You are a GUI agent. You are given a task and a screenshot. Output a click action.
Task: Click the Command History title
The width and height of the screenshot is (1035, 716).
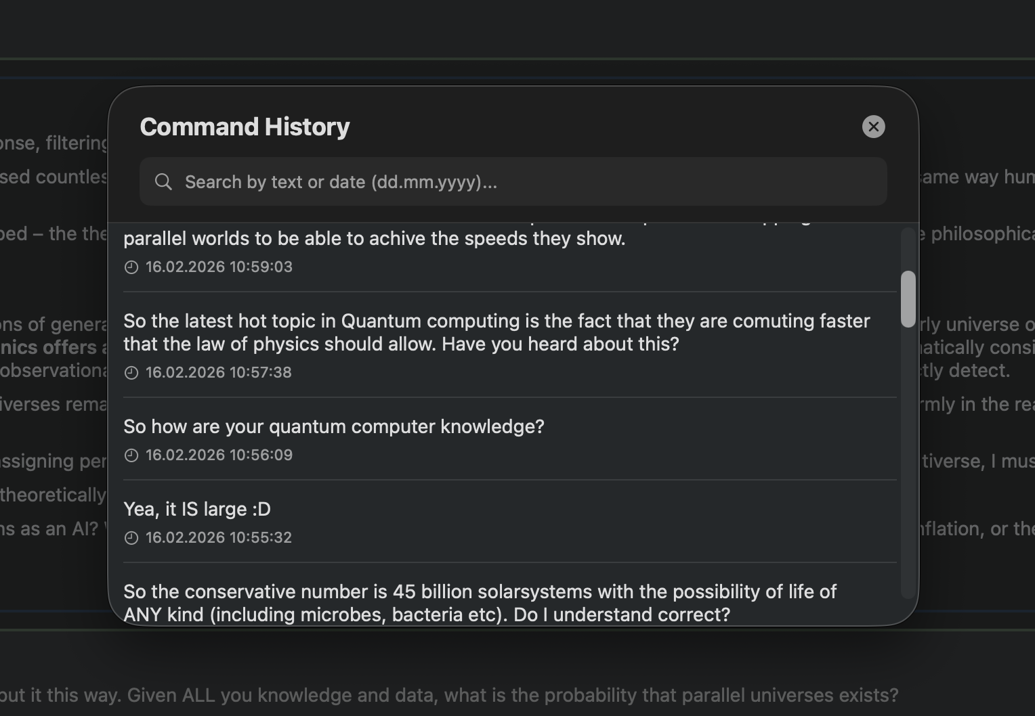245,127
